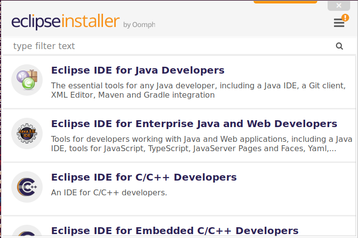Select Eclipse IDE for C/C++ Developers title
This screenshot has height=238, width=358.
point(144,177)
